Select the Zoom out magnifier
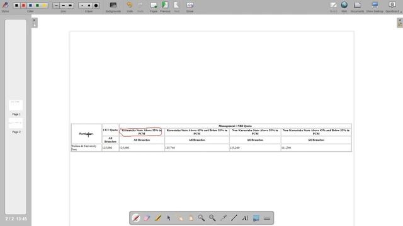This screenshot has height=226, width=403. 212,218
